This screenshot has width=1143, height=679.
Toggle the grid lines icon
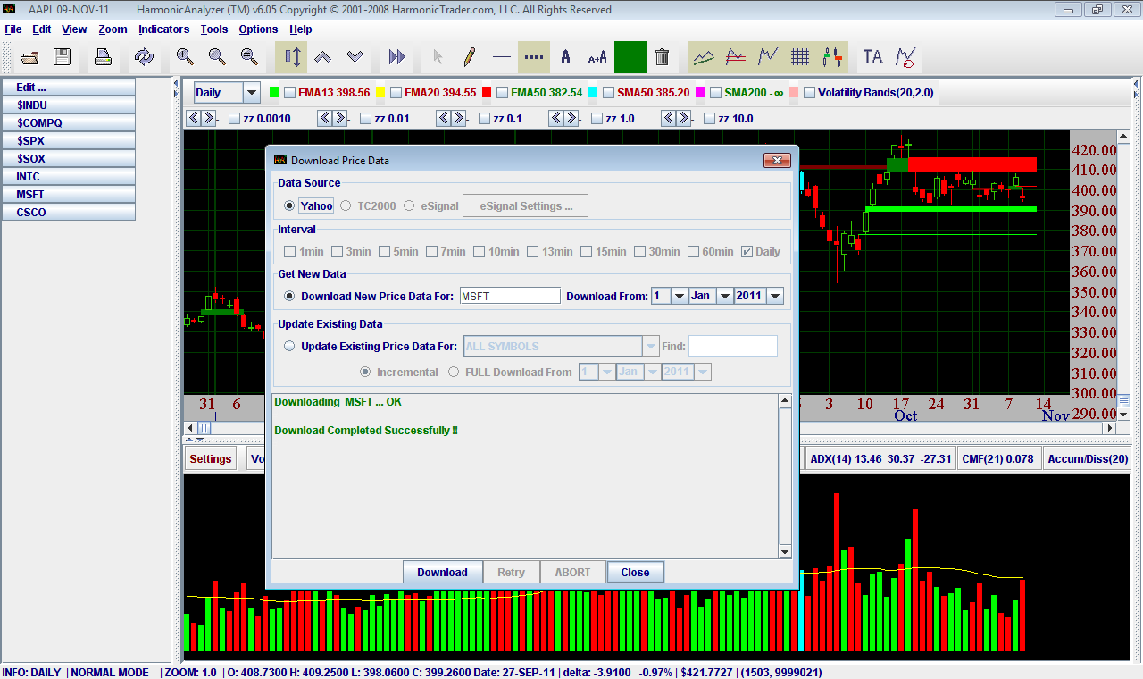coord(800,57)
